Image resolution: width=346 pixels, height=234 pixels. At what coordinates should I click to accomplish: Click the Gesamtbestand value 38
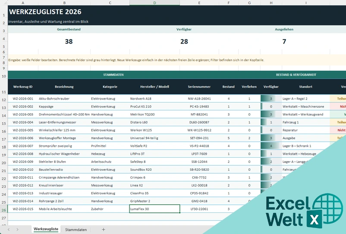[x=69, y=41]
